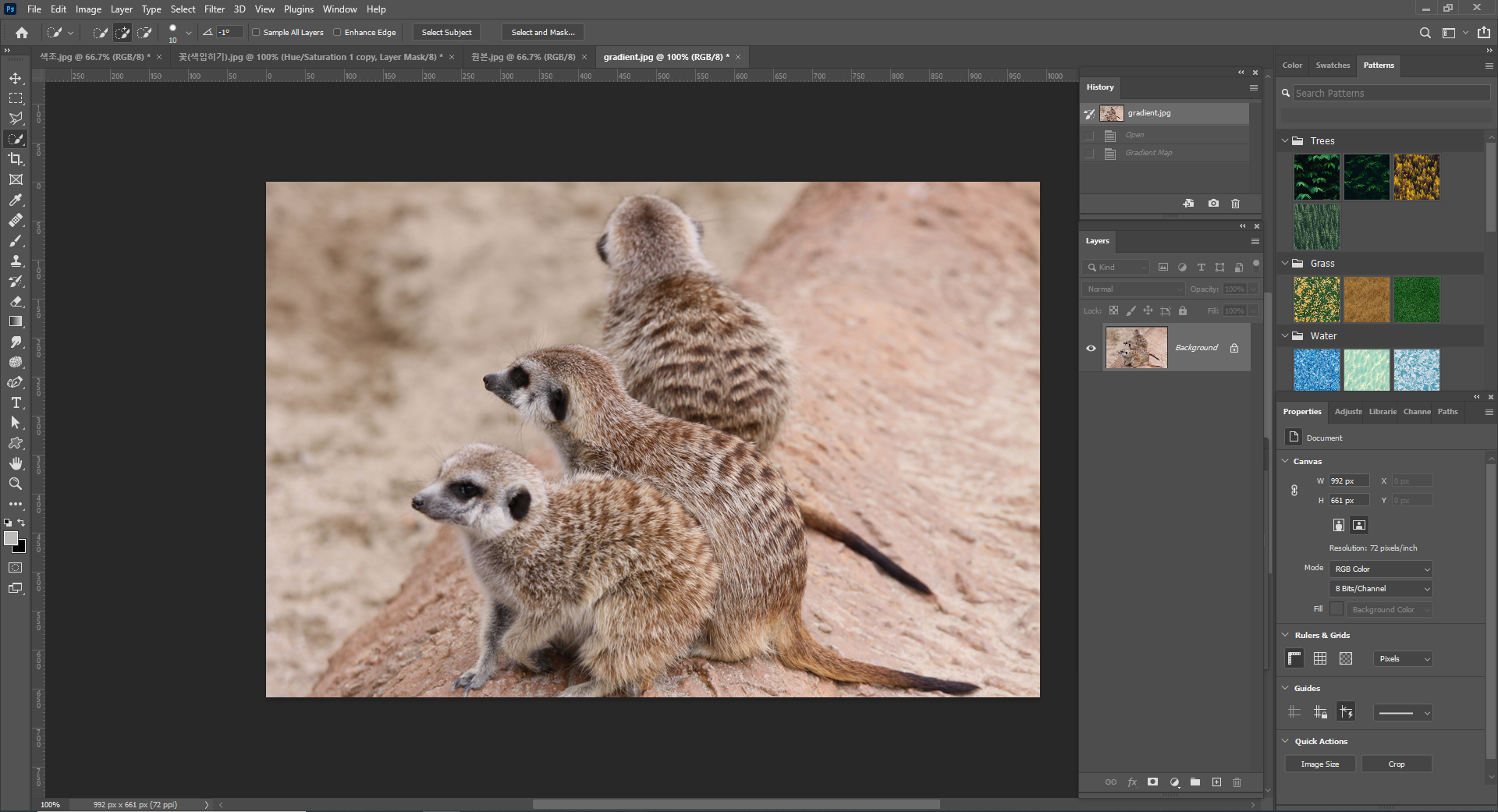
Task: Switch to the Swatches tab
Action: point(1332,66)
